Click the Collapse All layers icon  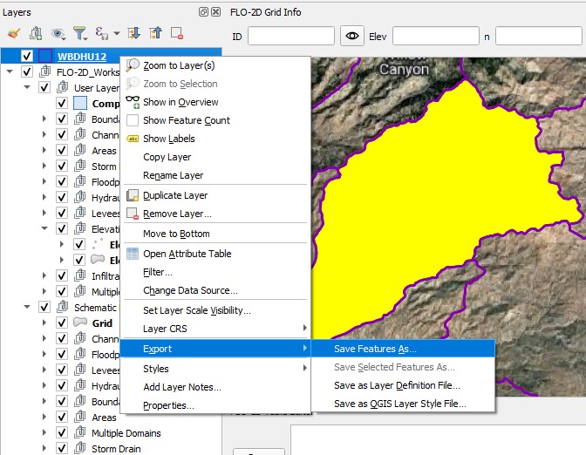pyautogui.click(x=155, y=33)
